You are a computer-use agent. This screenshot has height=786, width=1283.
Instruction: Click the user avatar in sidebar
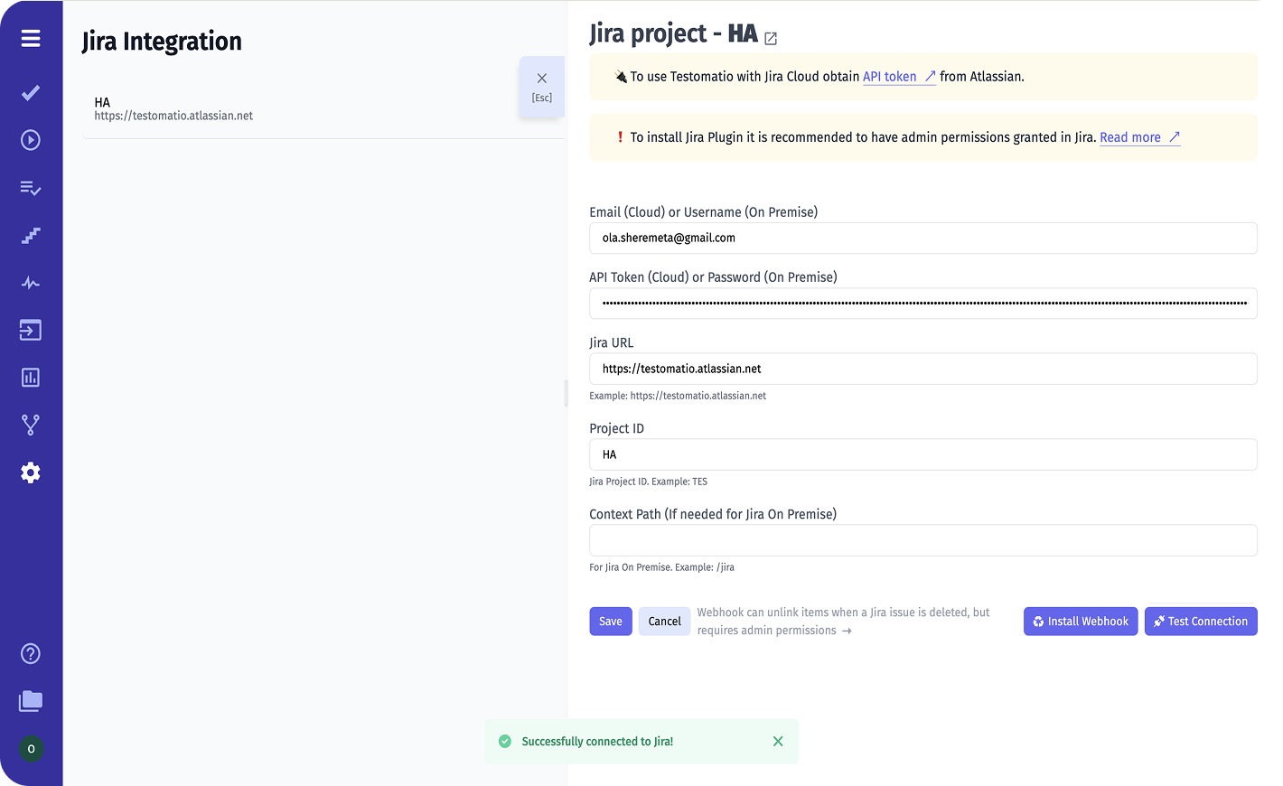coord(32,749)
